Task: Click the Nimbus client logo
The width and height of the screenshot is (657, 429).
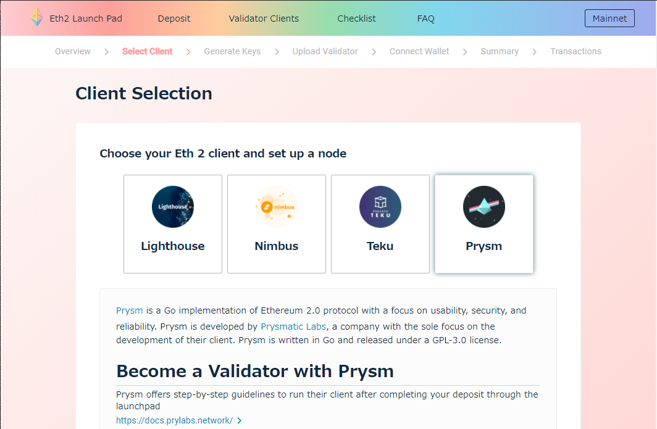Action: click(x=277, y=207)
